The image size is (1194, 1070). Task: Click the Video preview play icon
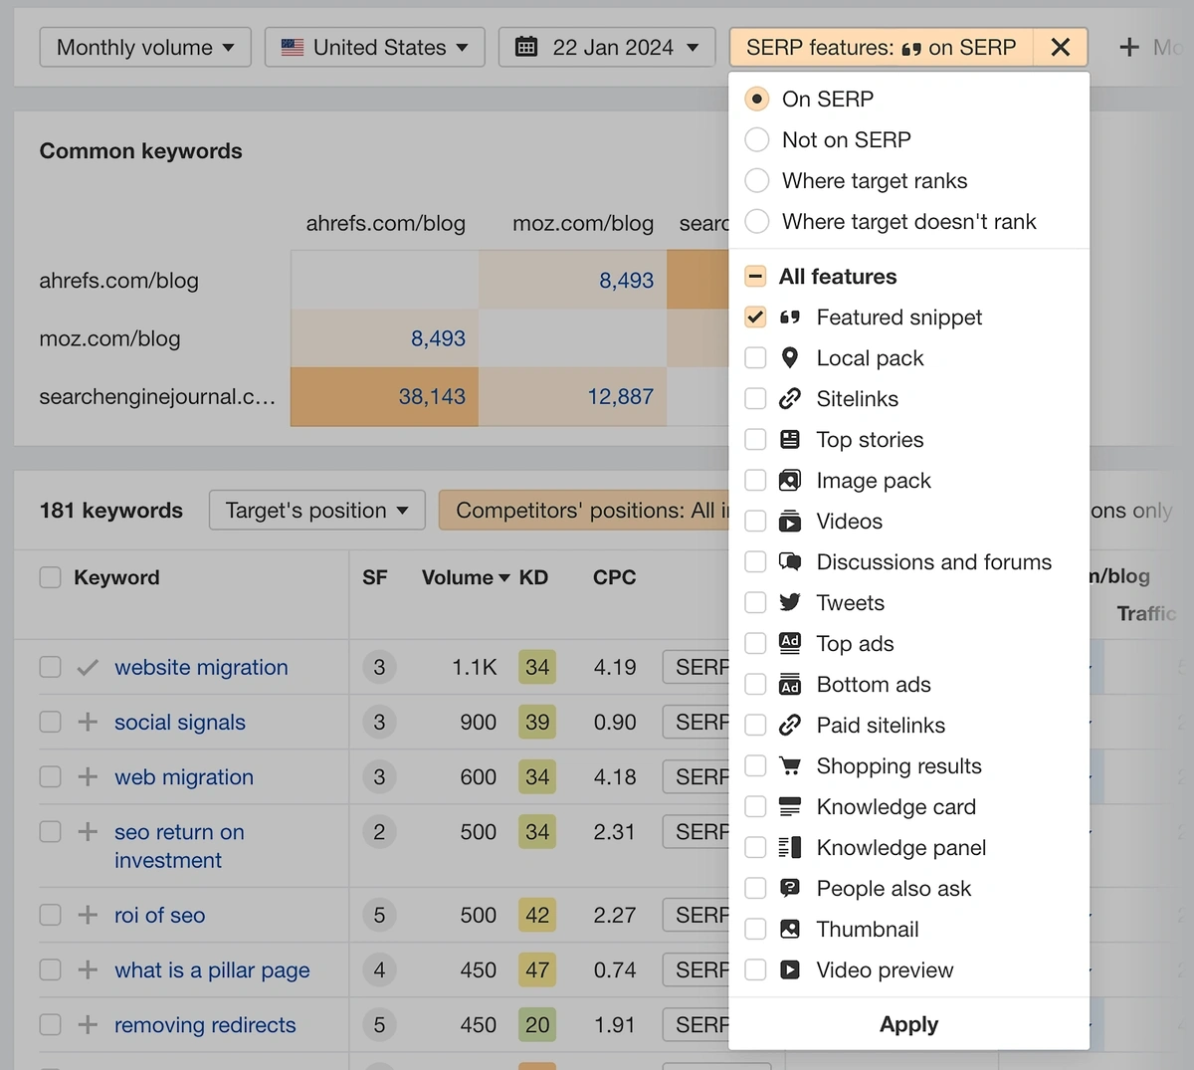pos(790,970)
